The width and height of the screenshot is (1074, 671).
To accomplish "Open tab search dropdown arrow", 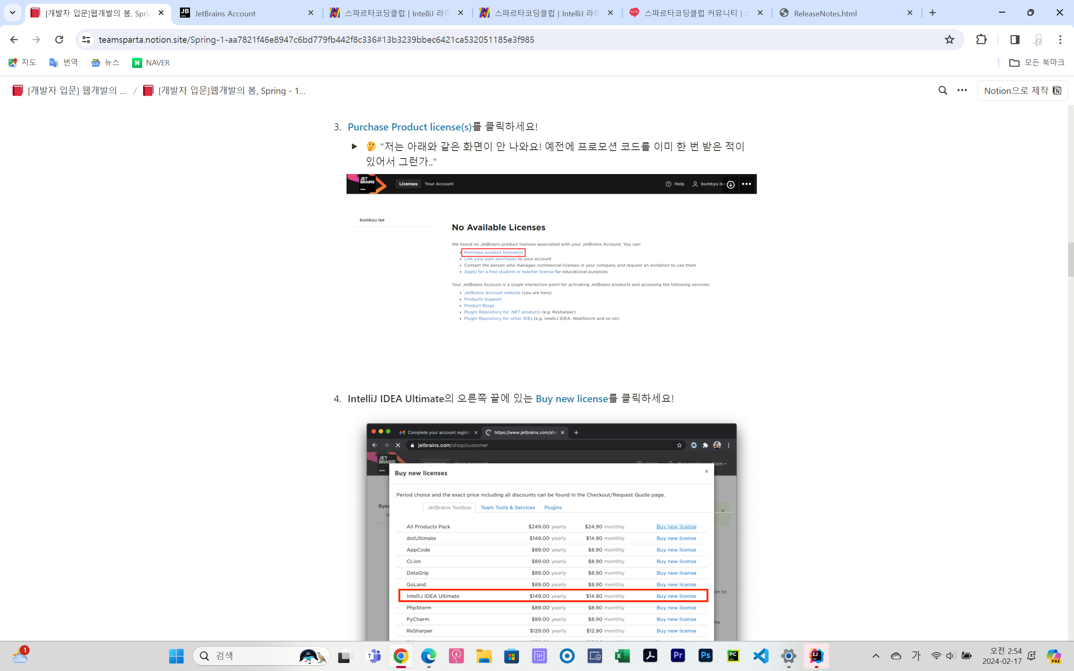I will tap(13, 13).
